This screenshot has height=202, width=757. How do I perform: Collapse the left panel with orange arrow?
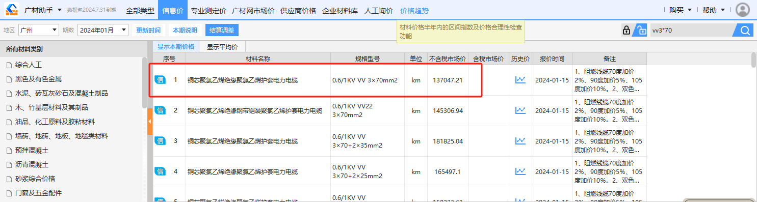pos(150,121)
